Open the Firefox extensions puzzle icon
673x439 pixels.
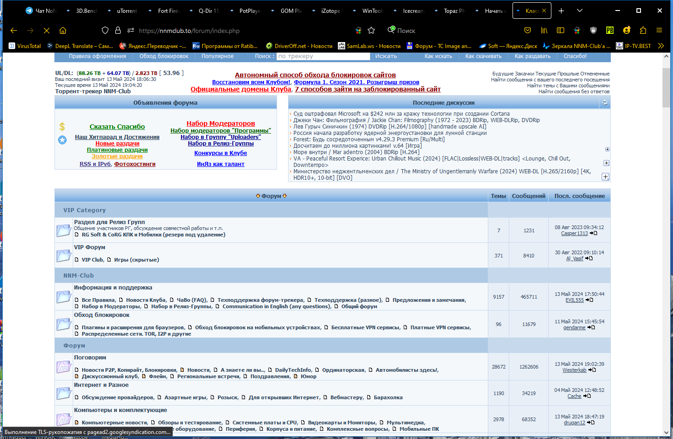(643, 31)
